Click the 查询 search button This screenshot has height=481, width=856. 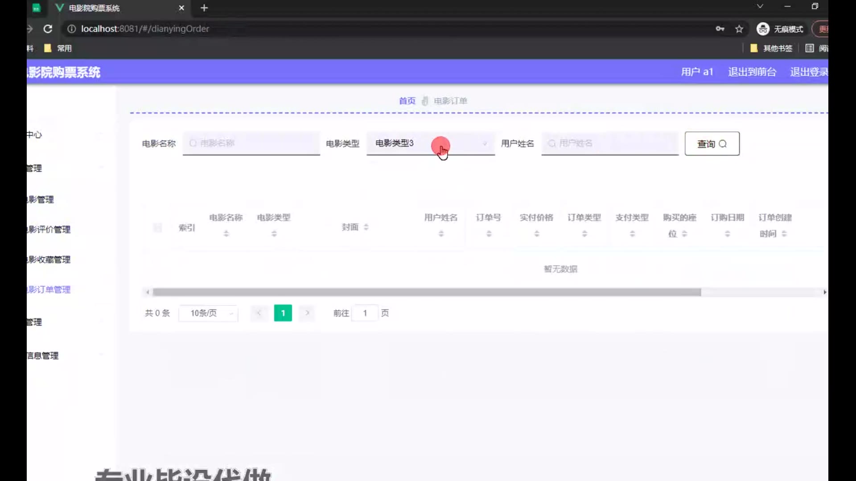point(712,143)
